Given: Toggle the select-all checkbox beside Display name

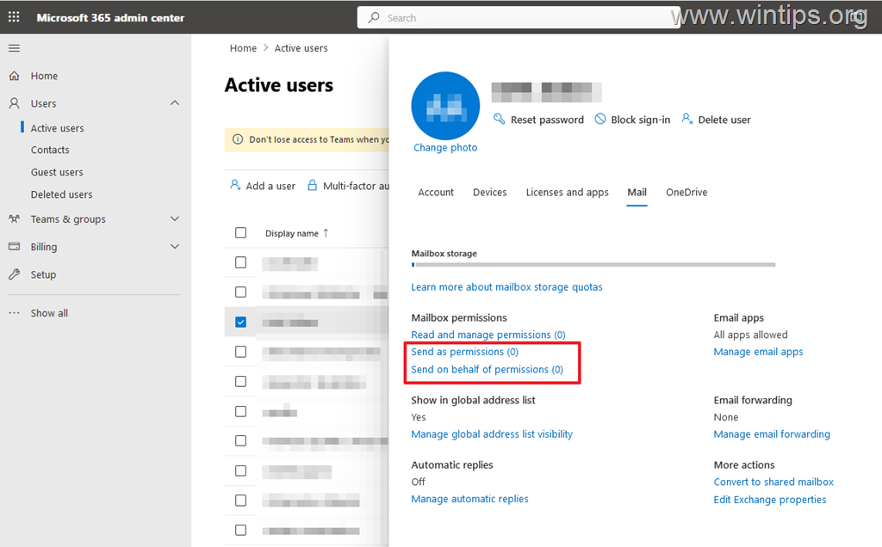Looking at the screenshot, I should coord(241,232).
